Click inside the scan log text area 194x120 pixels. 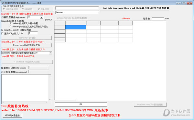coord(25,88)
